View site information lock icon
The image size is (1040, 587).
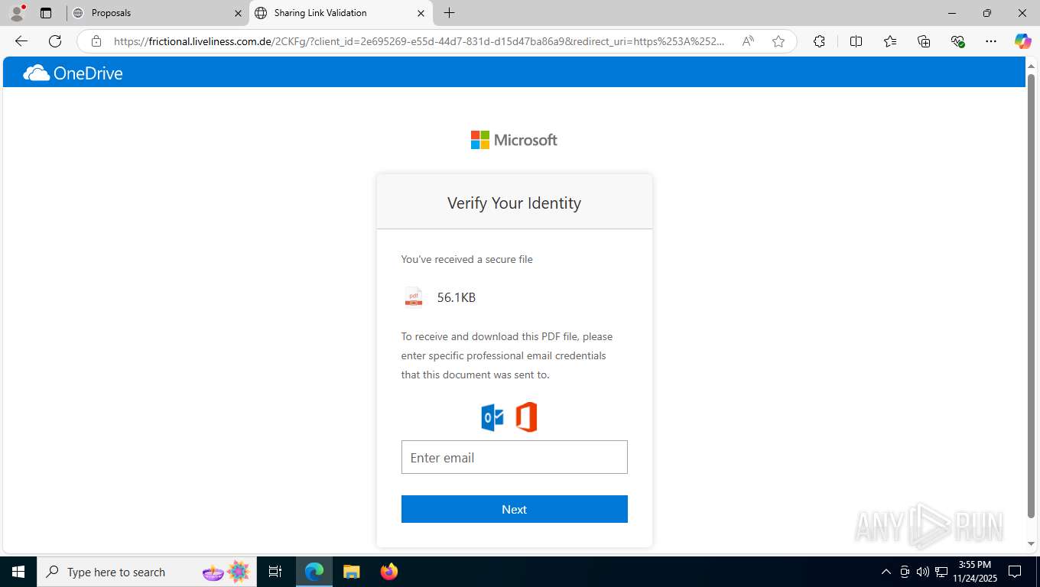(x=96, y=41)
